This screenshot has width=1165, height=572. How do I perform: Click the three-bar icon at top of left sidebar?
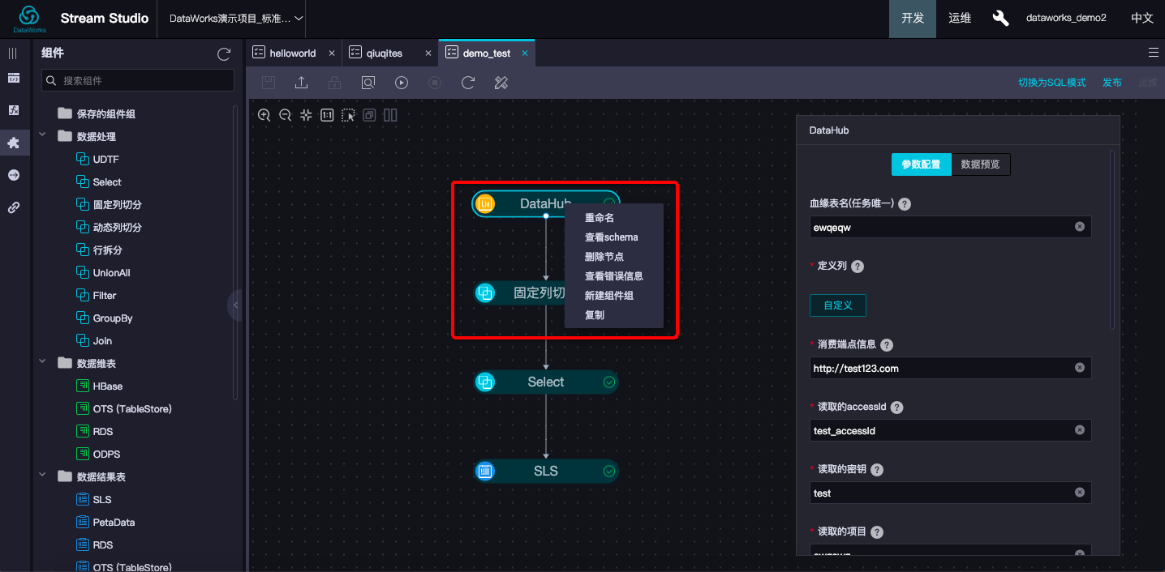point(13,53)
